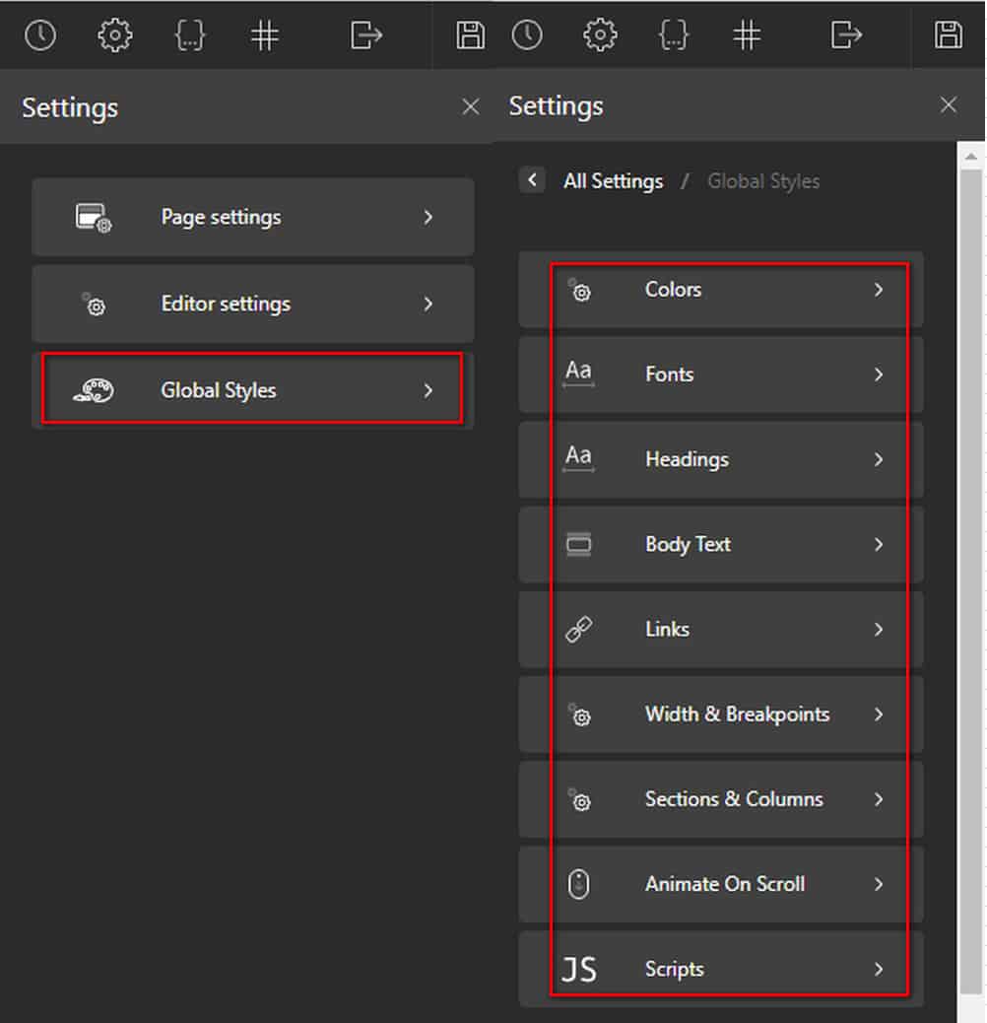Expand the Headings chevron arrow
The width and height of the screenshot is (987, 1023).
point(878,459)
